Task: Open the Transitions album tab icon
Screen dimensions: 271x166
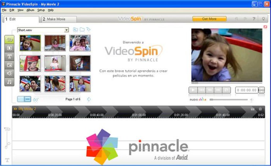Action: pos(9,48)
